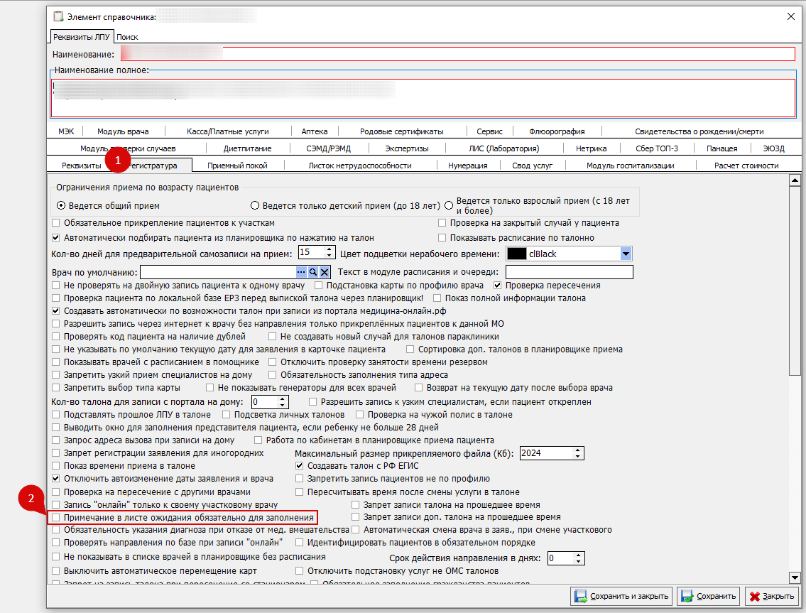Click the scrollbar up arrow in settings panel

point(795,180)
